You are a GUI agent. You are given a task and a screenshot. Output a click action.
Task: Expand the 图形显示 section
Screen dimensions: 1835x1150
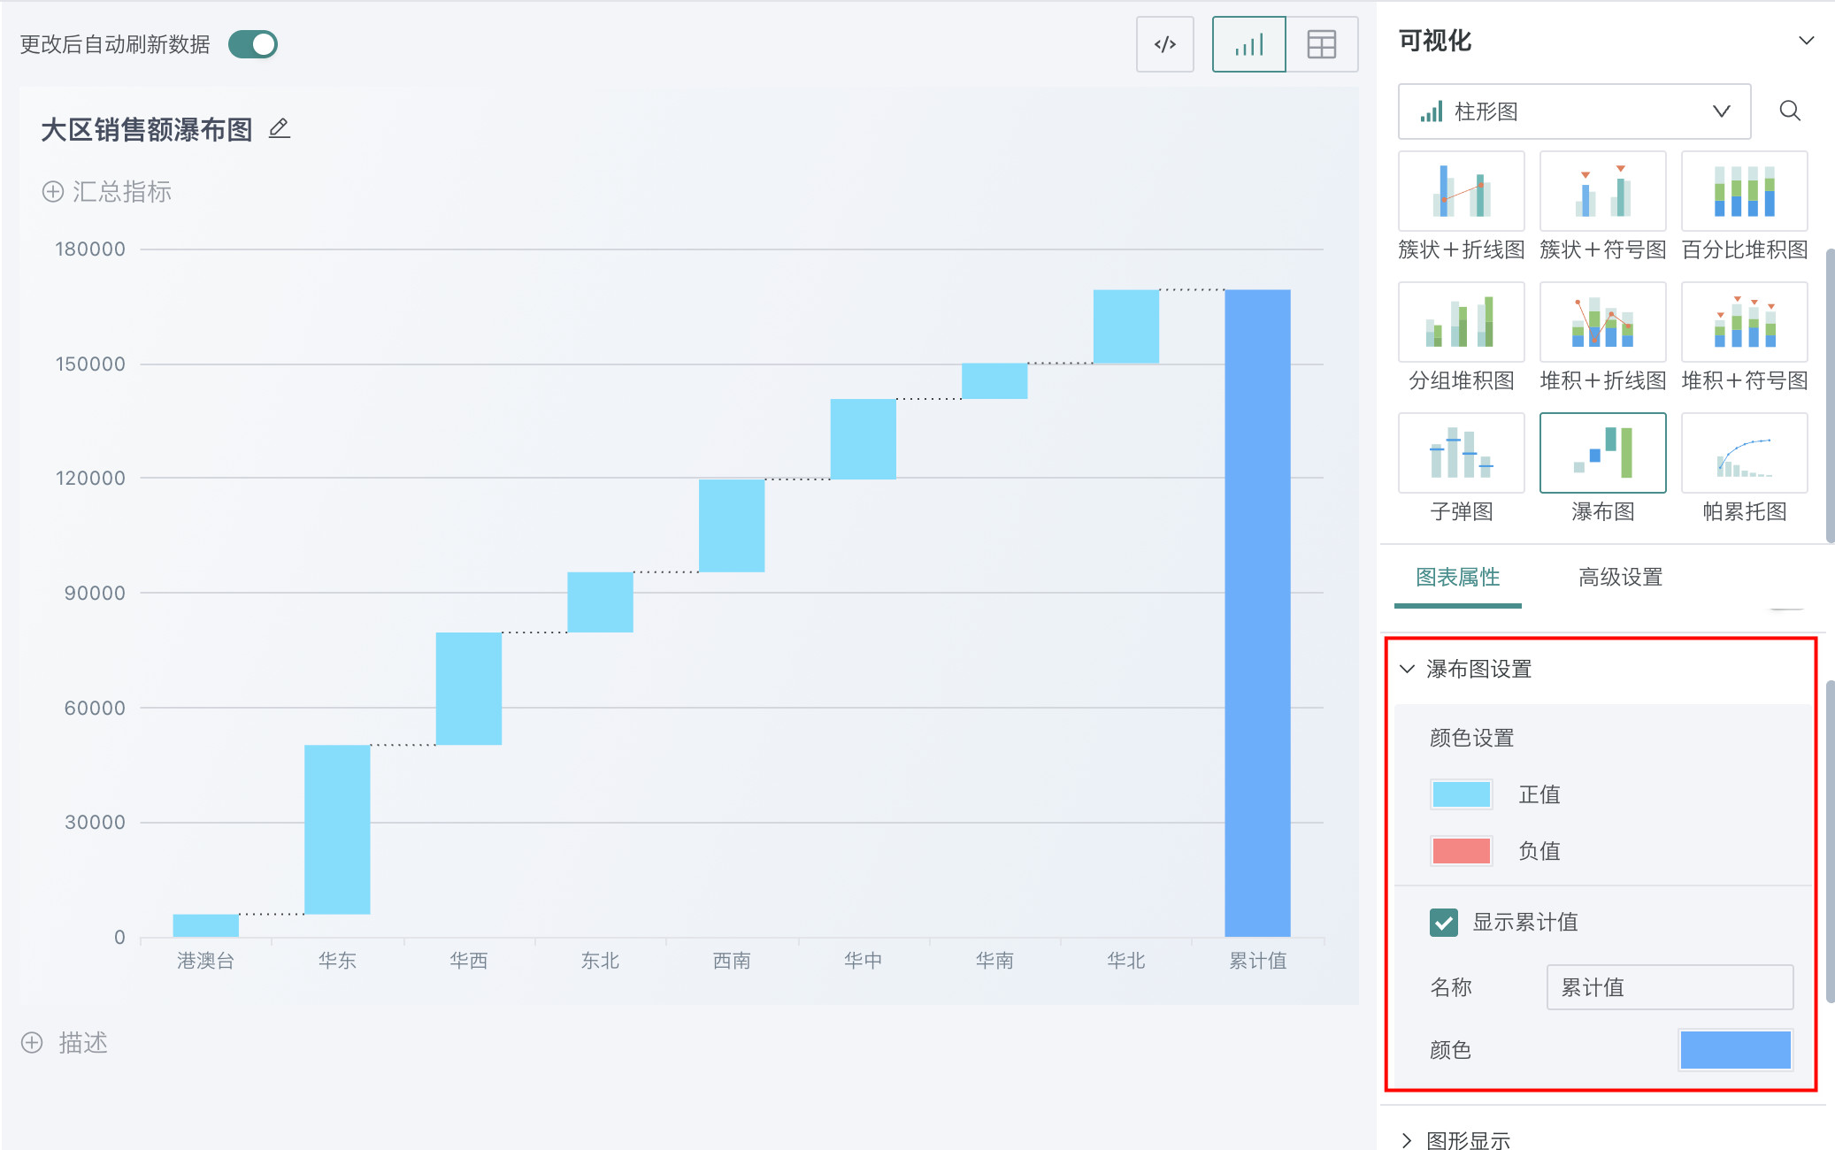point(1407,1140)
